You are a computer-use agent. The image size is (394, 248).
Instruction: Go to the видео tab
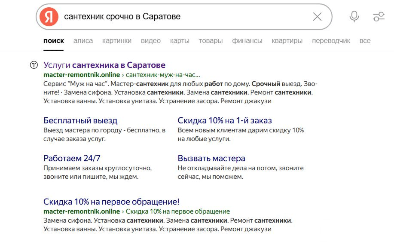(x=151, y=41)
